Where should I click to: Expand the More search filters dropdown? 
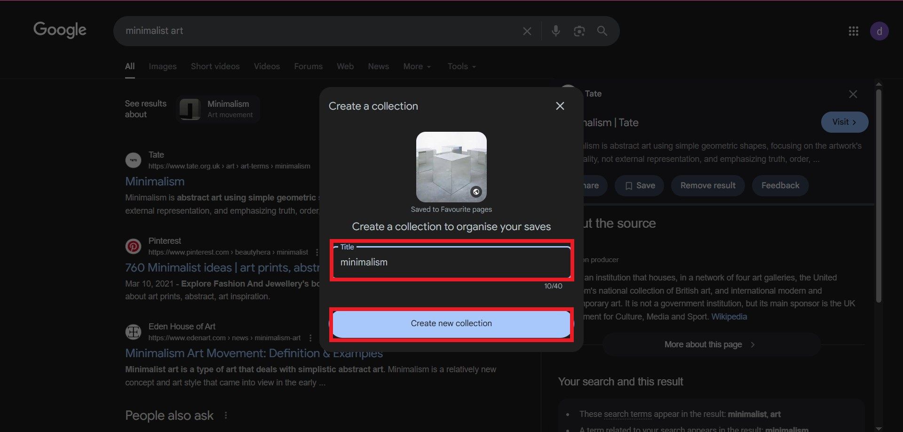(x=417, y=66)
